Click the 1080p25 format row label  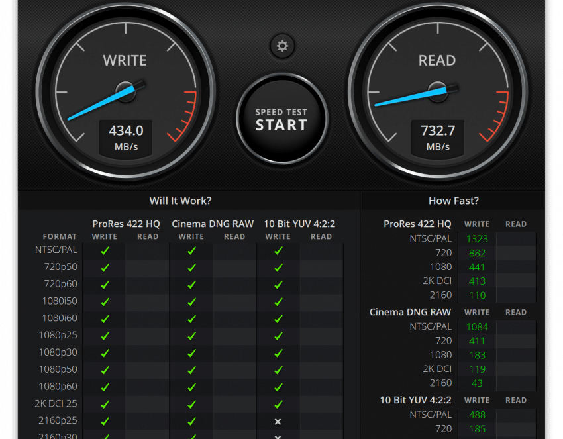[58, 335]
